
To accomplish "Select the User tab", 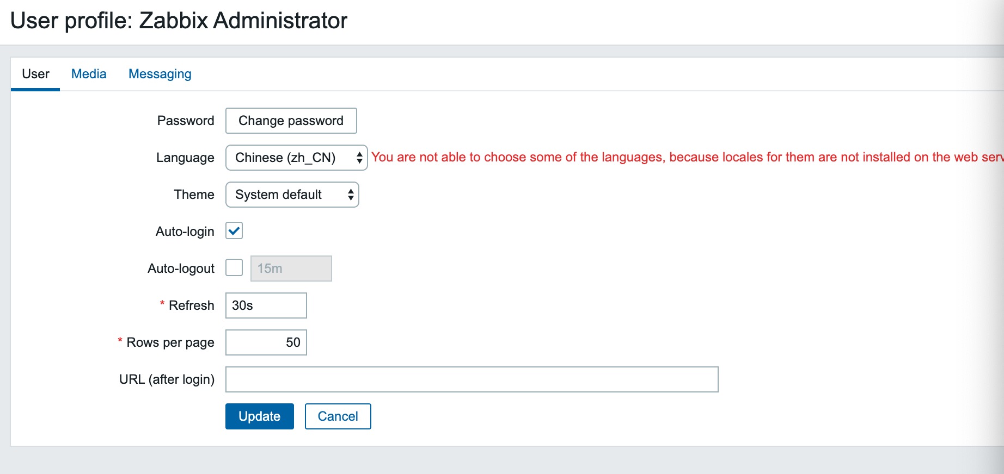I will (35, 74).
